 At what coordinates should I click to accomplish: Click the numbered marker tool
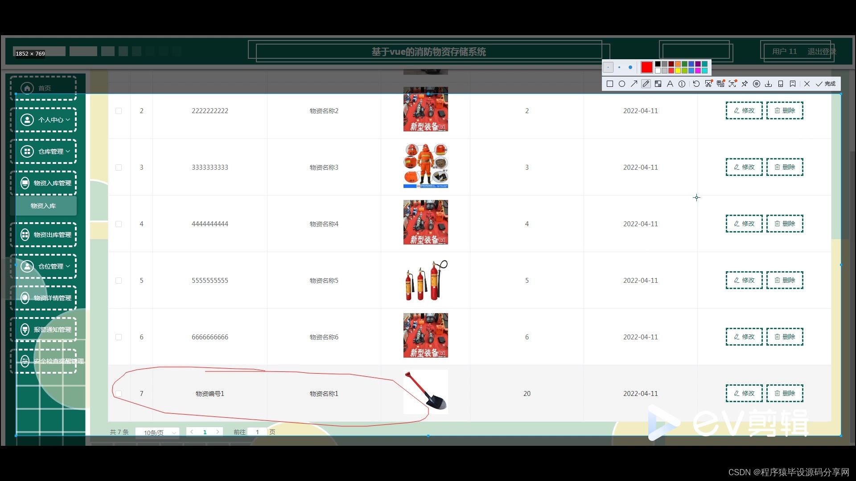click(682, 84)
